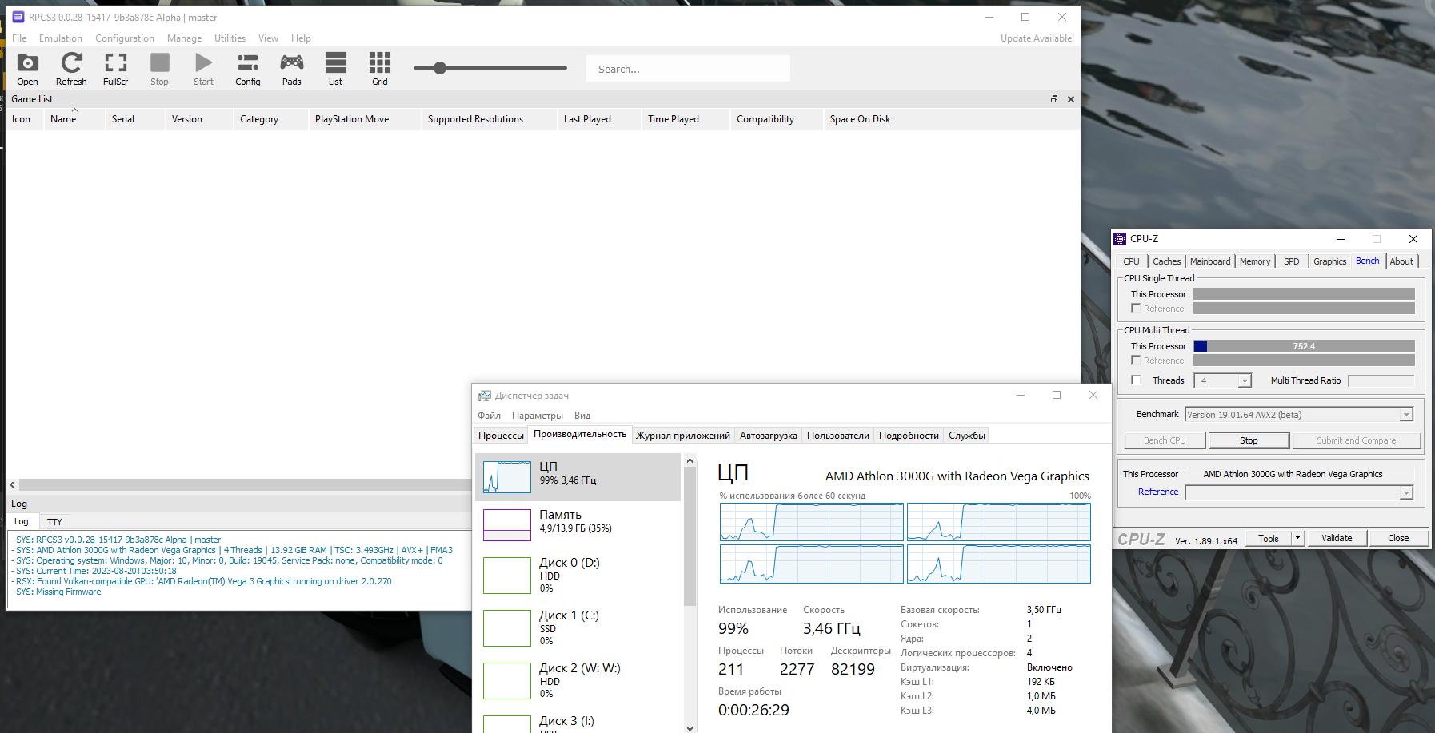This screenshot has width=1435, height=733.
Task: Toggle the Threads checkbox in CPU-Z Bench
Action: [x=1137, y=380]
